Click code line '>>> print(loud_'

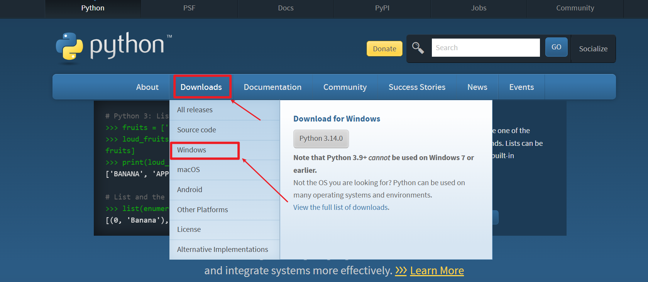(137, 162)
